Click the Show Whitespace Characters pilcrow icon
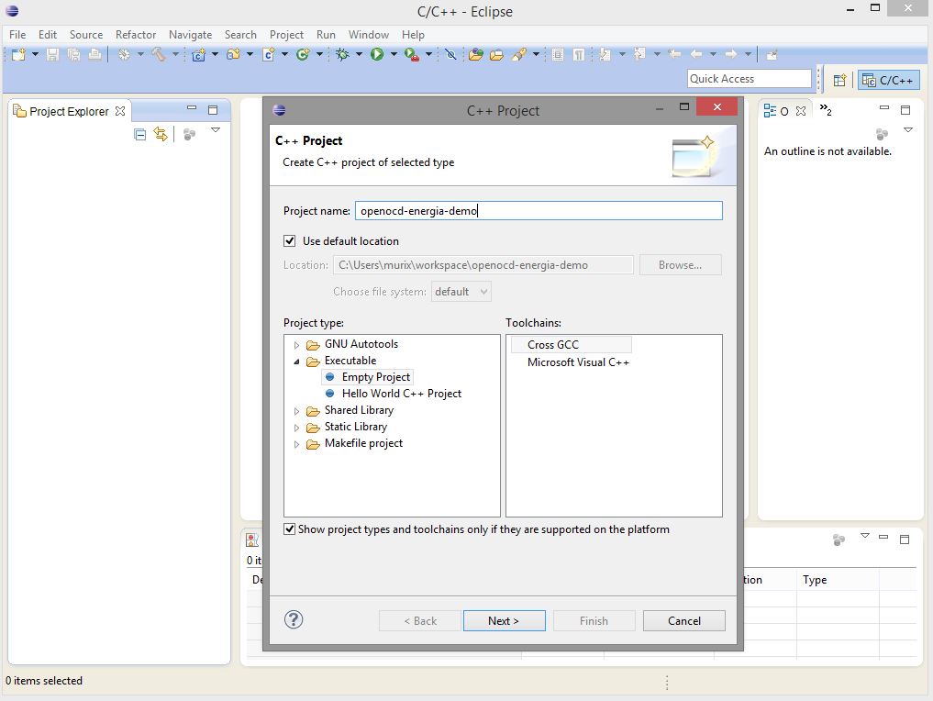The width and height of the screenshot is (933, 701). pyautogui.click(x=578, y=55)
